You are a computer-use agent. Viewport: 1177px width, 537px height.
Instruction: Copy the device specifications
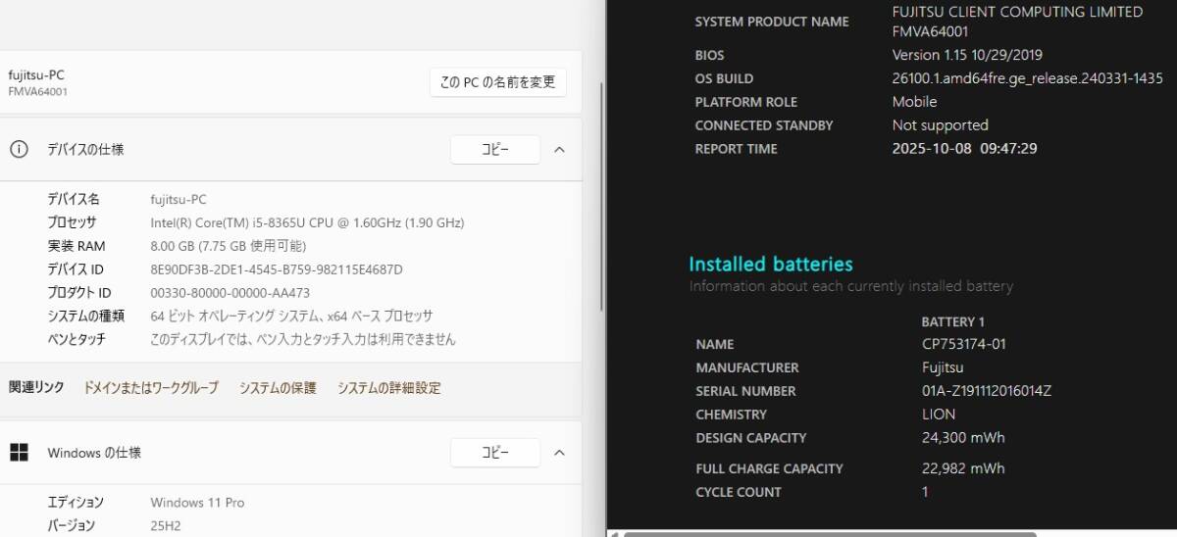coord(495,150)
